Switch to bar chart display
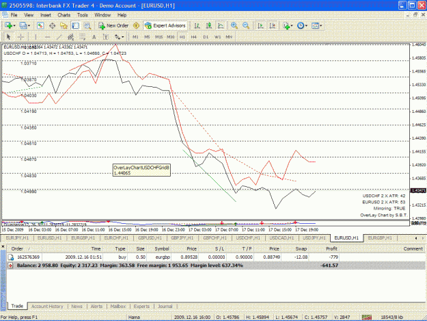Screen dimensions: 427x321 coord(197,25)
